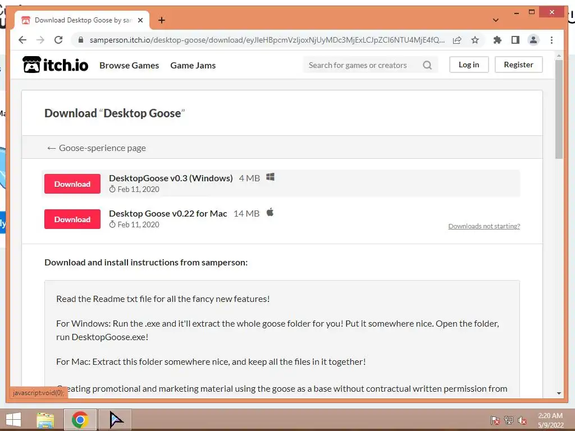
Task: Click the clock icon beside Mac build date
Action: (x=112, y=224)
